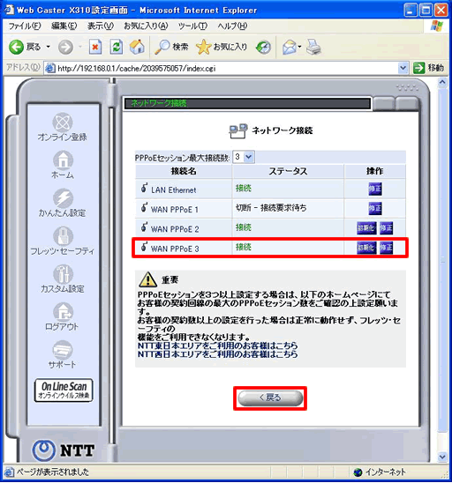This screenshot has width=452, height=483.
Task: Click the LAN Ethernet connection icon
Action: 144,188
